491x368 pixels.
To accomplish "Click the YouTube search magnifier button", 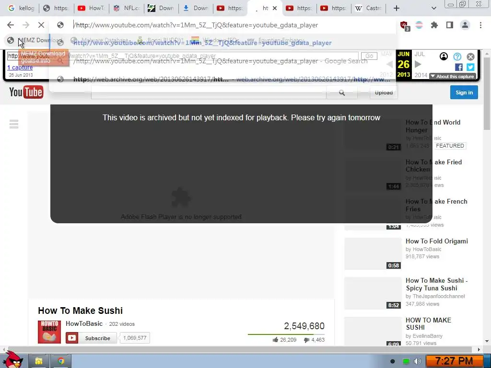I will (342, 92).
